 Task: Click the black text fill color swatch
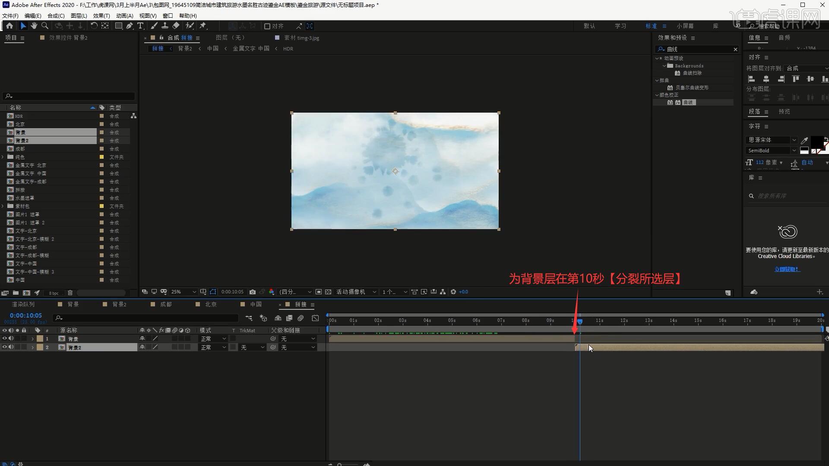click(x=816, y=141)
